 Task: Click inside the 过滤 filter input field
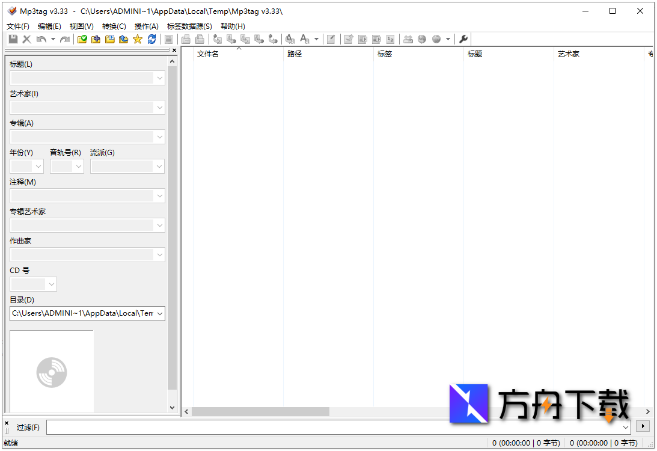337,427
